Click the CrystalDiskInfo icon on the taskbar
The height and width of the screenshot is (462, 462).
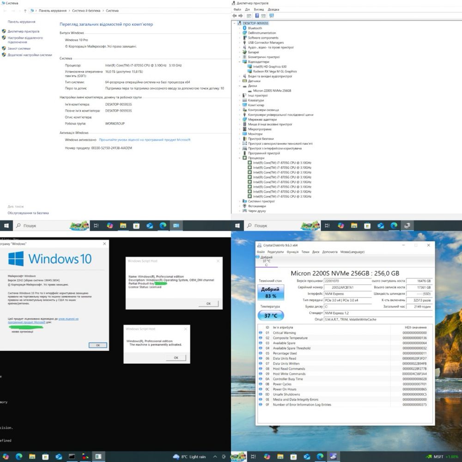tap(333, 457)
